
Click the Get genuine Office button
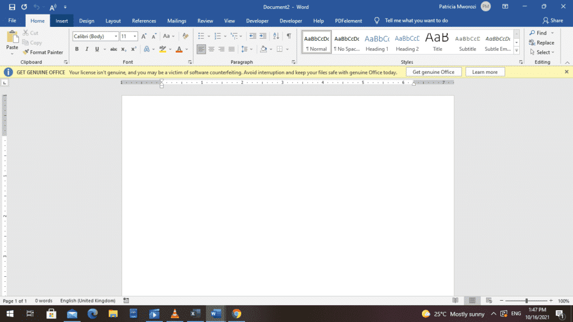point(434,72)
